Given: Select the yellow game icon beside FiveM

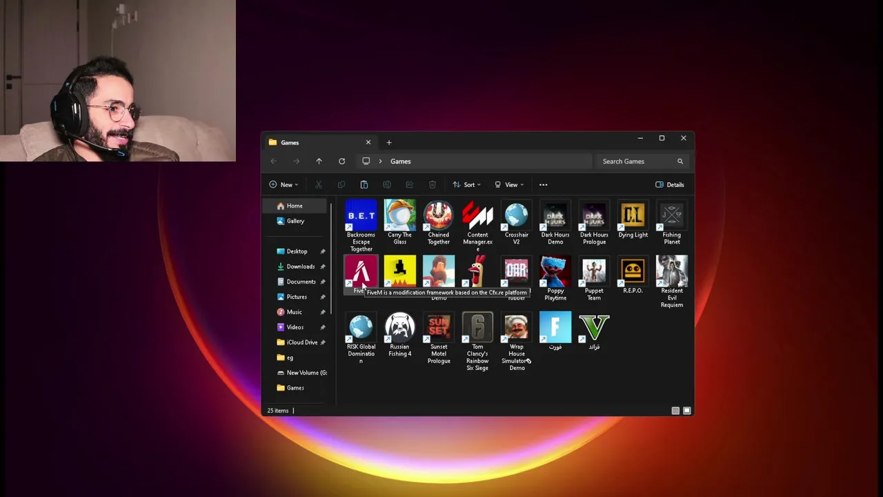Looking at the screenshot, I should 399,271.
